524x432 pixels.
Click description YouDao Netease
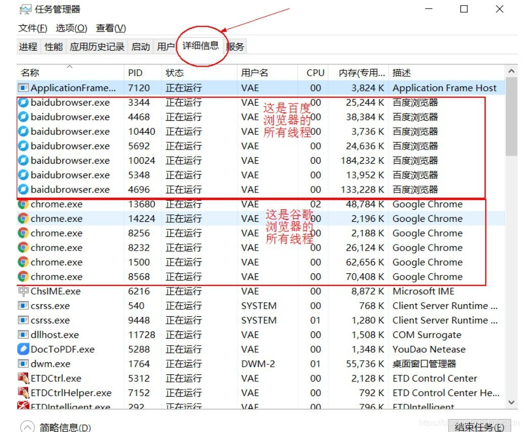(x=429, y=349)
